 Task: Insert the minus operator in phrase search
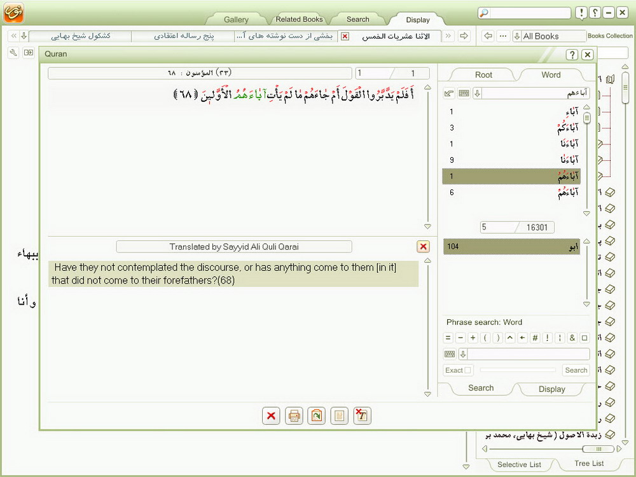(x=460, y=338)
